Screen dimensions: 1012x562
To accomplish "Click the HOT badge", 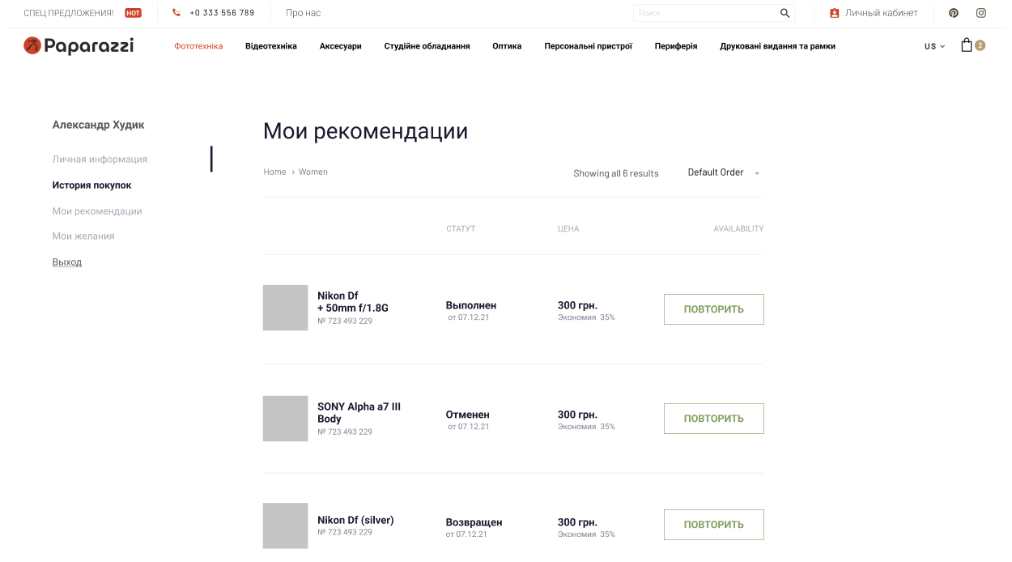I will click(x=133, y=13).
